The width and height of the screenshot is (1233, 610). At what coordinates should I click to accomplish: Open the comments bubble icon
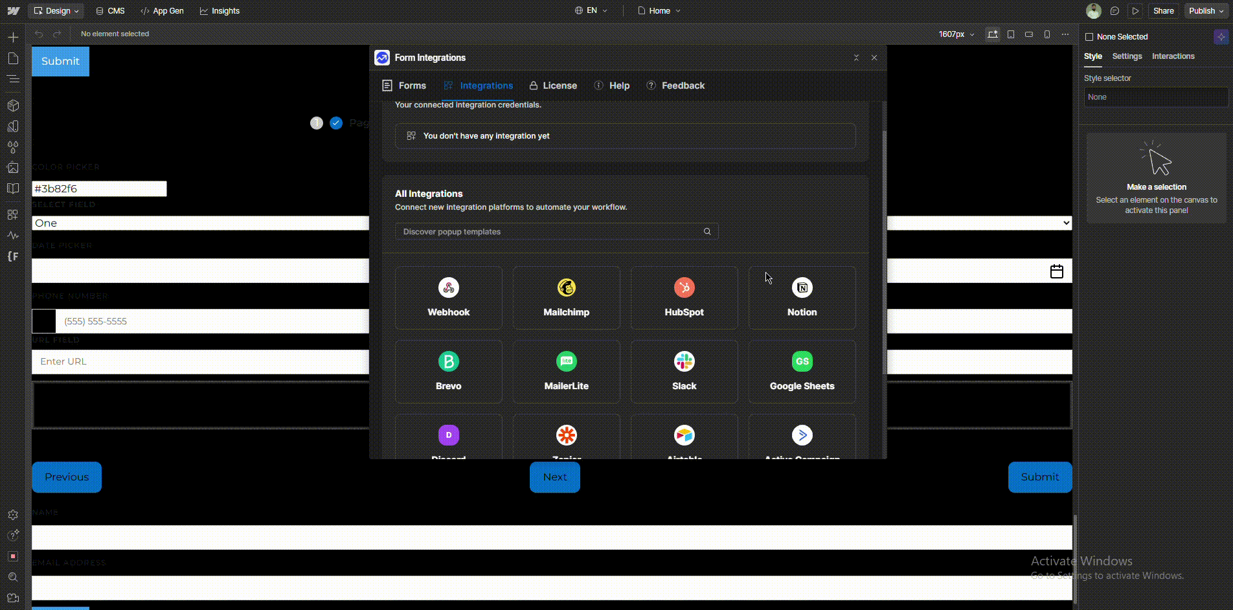[1114, 11]
